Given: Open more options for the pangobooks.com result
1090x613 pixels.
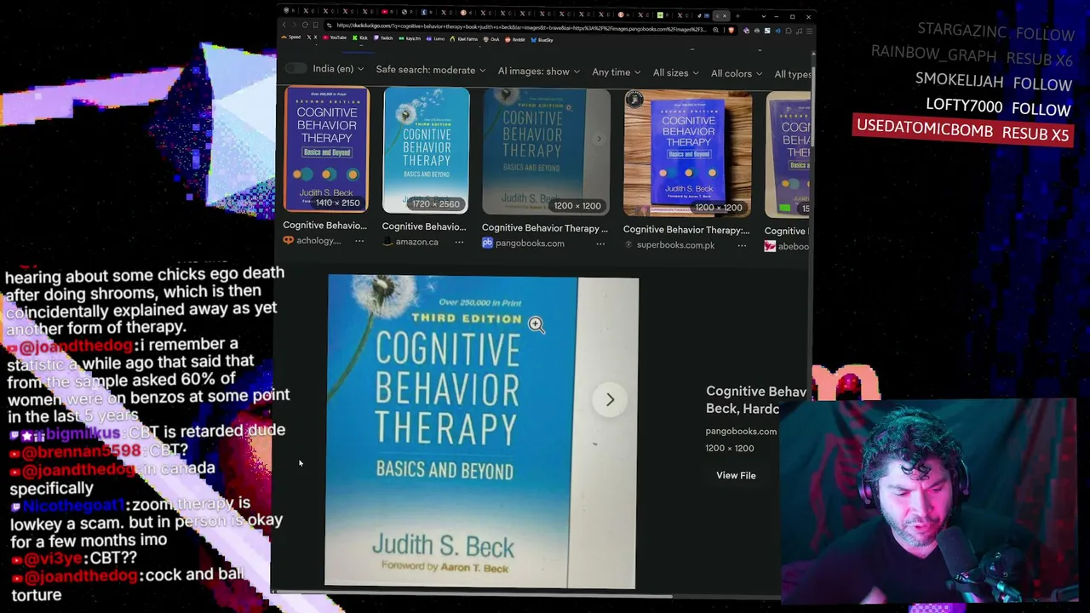Looking at the screenshot, I should click(600, 243).
